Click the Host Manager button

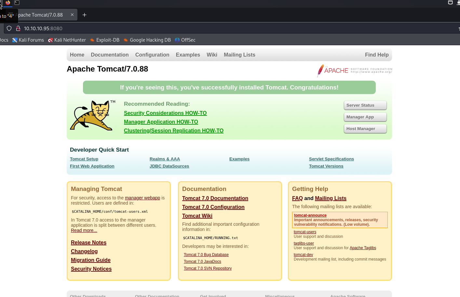pyautogui.click(x=365, y=129)
